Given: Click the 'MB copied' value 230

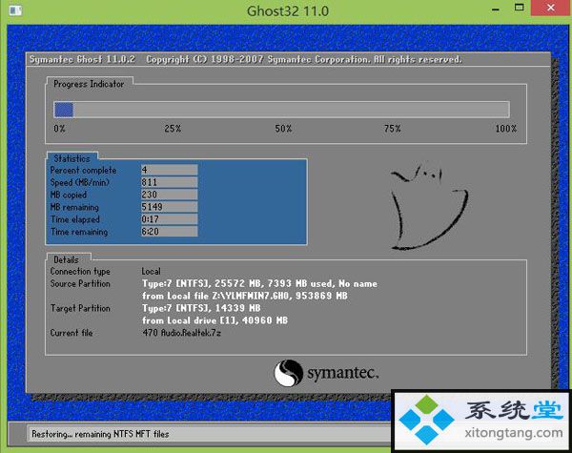Looking at the screenshot, I should point(170,195).
